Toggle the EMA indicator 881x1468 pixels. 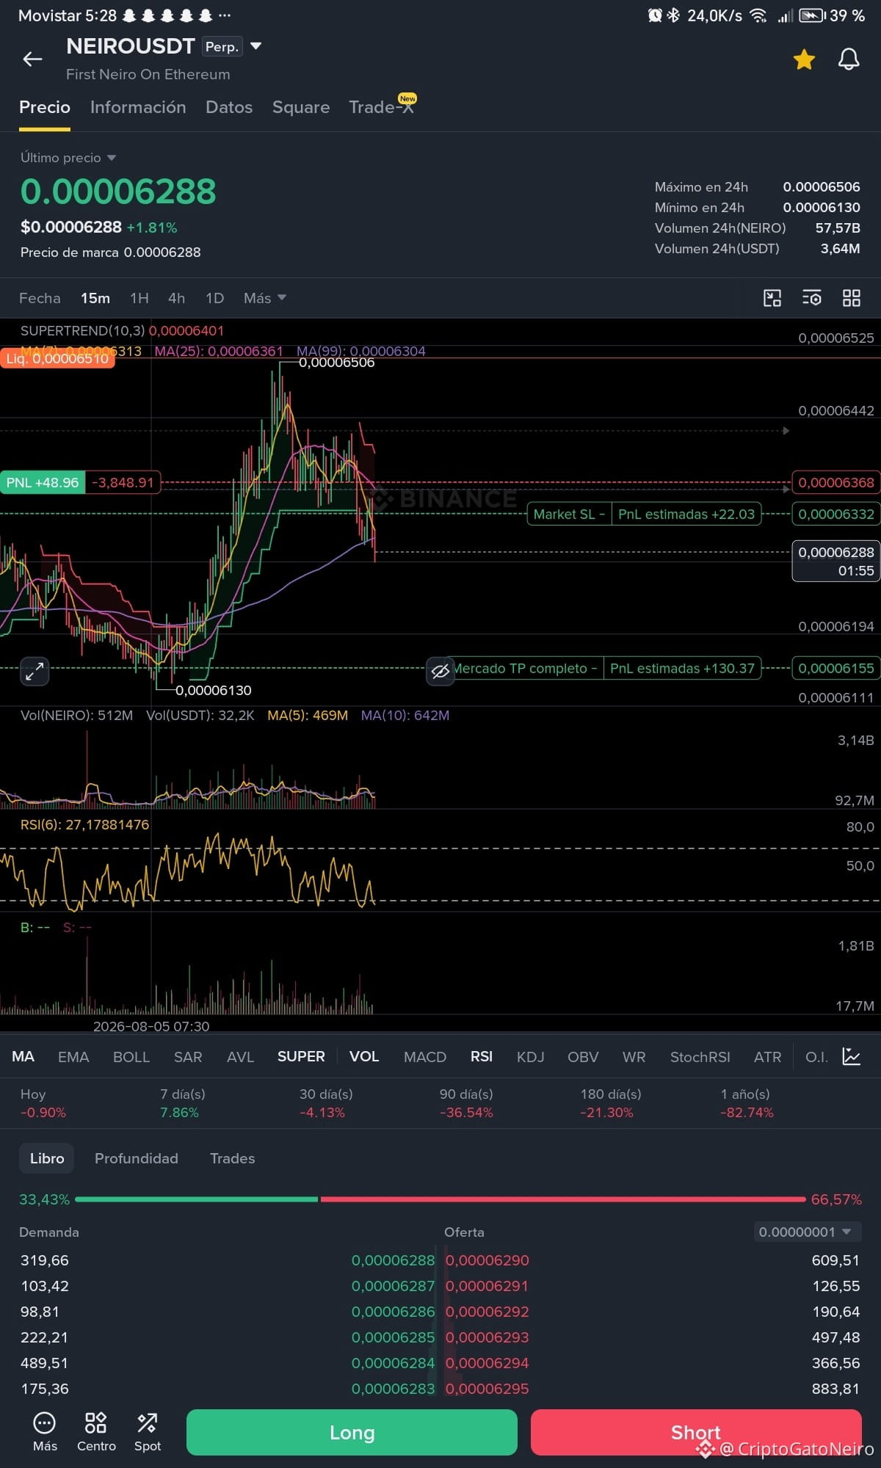(x=73, y=1056)
